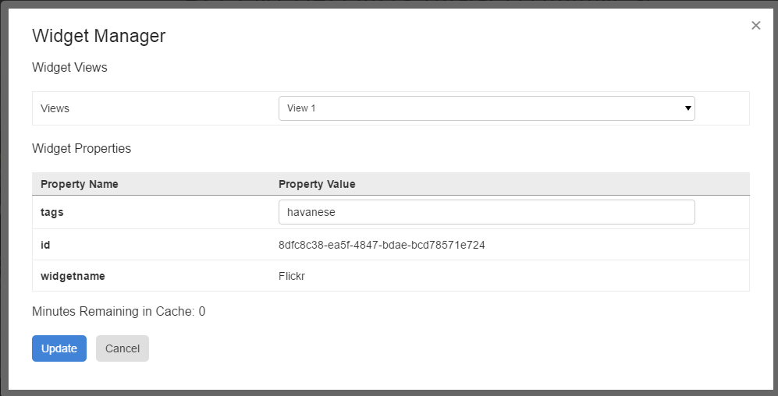Click the id property name

[x=45, y=245]
